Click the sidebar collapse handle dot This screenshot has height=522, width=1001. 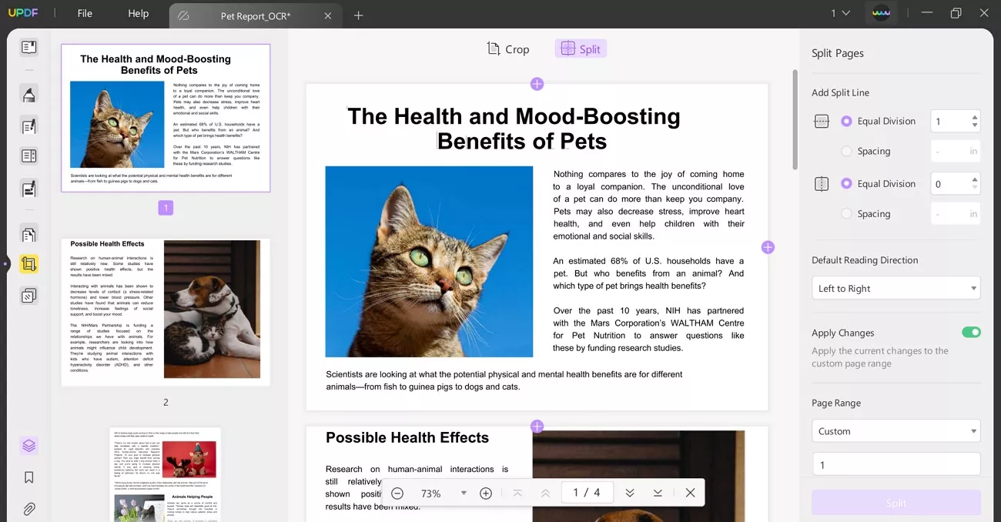(5, 264)
